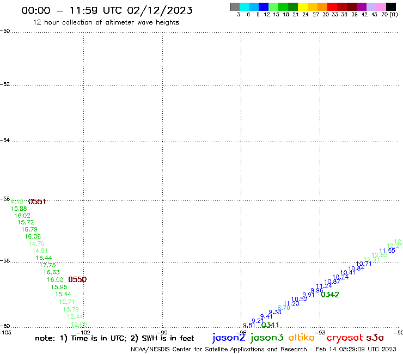
Task: Click the gray swatch in the color scale
Action: [235, 7]
